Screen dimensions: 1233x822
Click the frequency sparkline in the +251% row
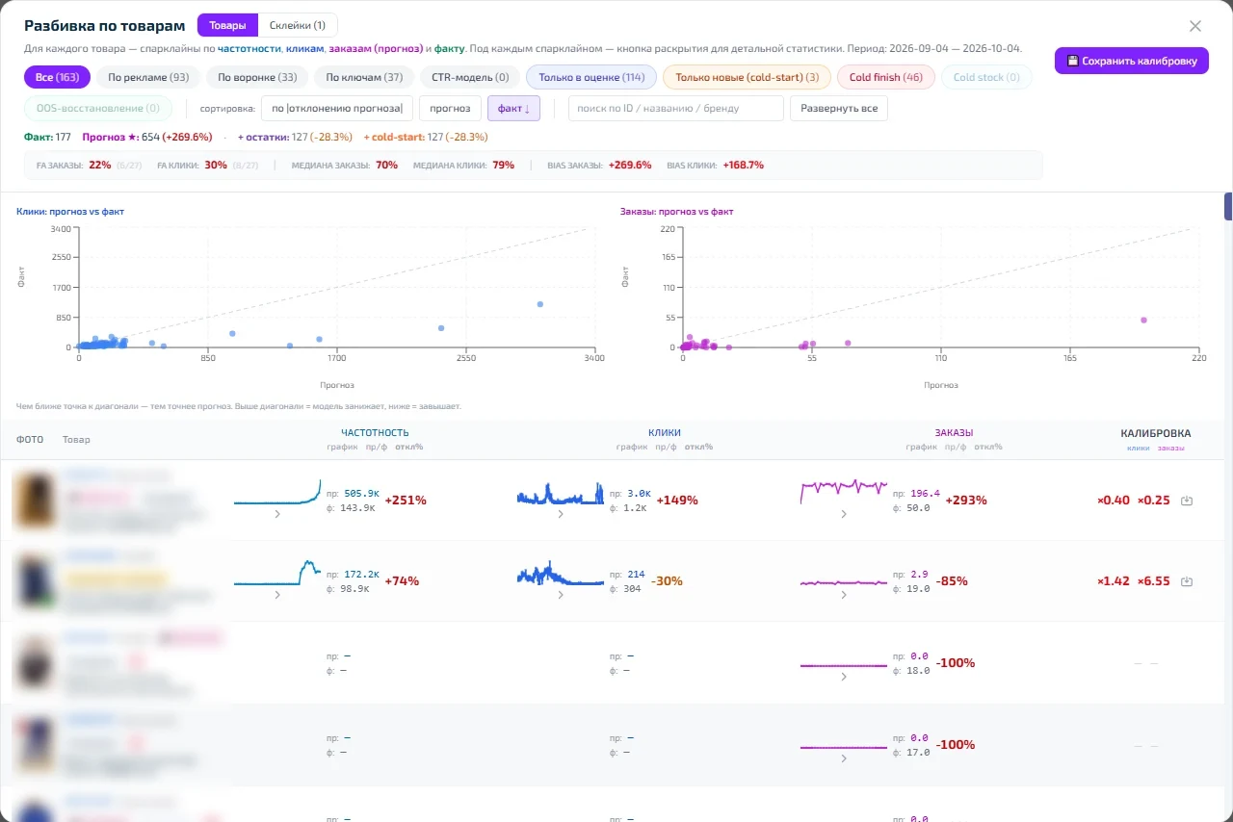click(277, 492)
